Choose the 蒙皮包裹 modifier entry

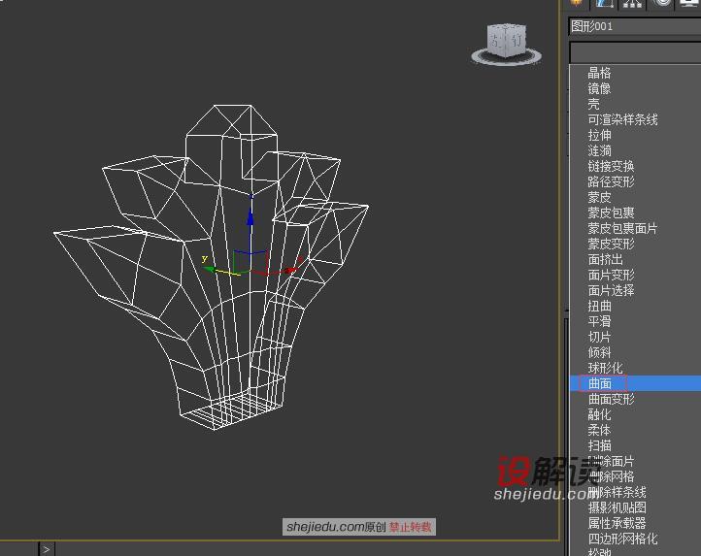611,213
